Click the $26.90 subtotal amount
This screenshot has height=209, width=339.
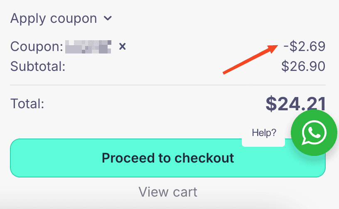pyautogui.click(x=303, y=66)
